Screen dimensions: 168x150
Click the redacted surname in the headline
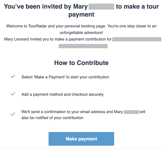pos(101,7)
